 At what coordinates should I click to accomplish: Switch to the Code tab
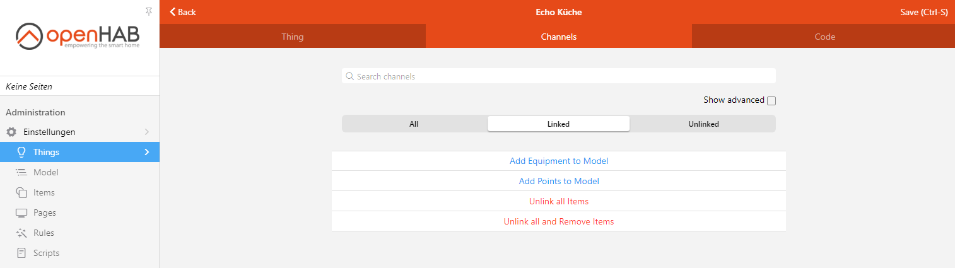pos(824,37)
